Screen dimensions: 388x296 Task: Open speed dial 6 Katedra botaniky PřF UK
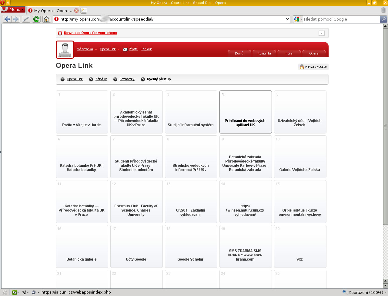pos(82,157)
